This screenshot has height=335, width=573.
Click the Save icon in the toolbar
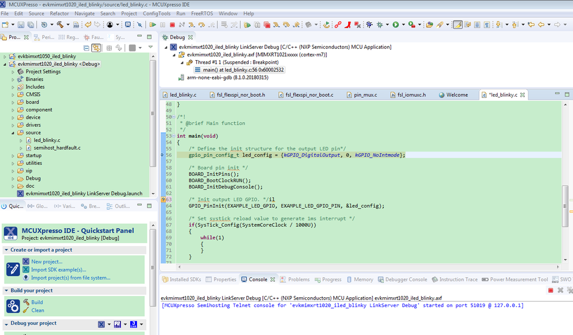21,25
